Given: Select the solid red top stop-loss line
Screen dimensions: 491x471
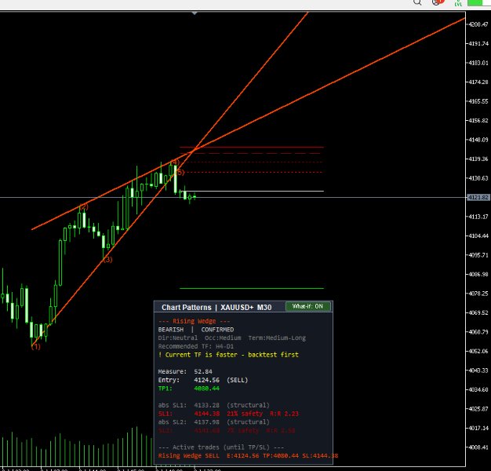Looking at the screenshot, I should pos(252,147).
